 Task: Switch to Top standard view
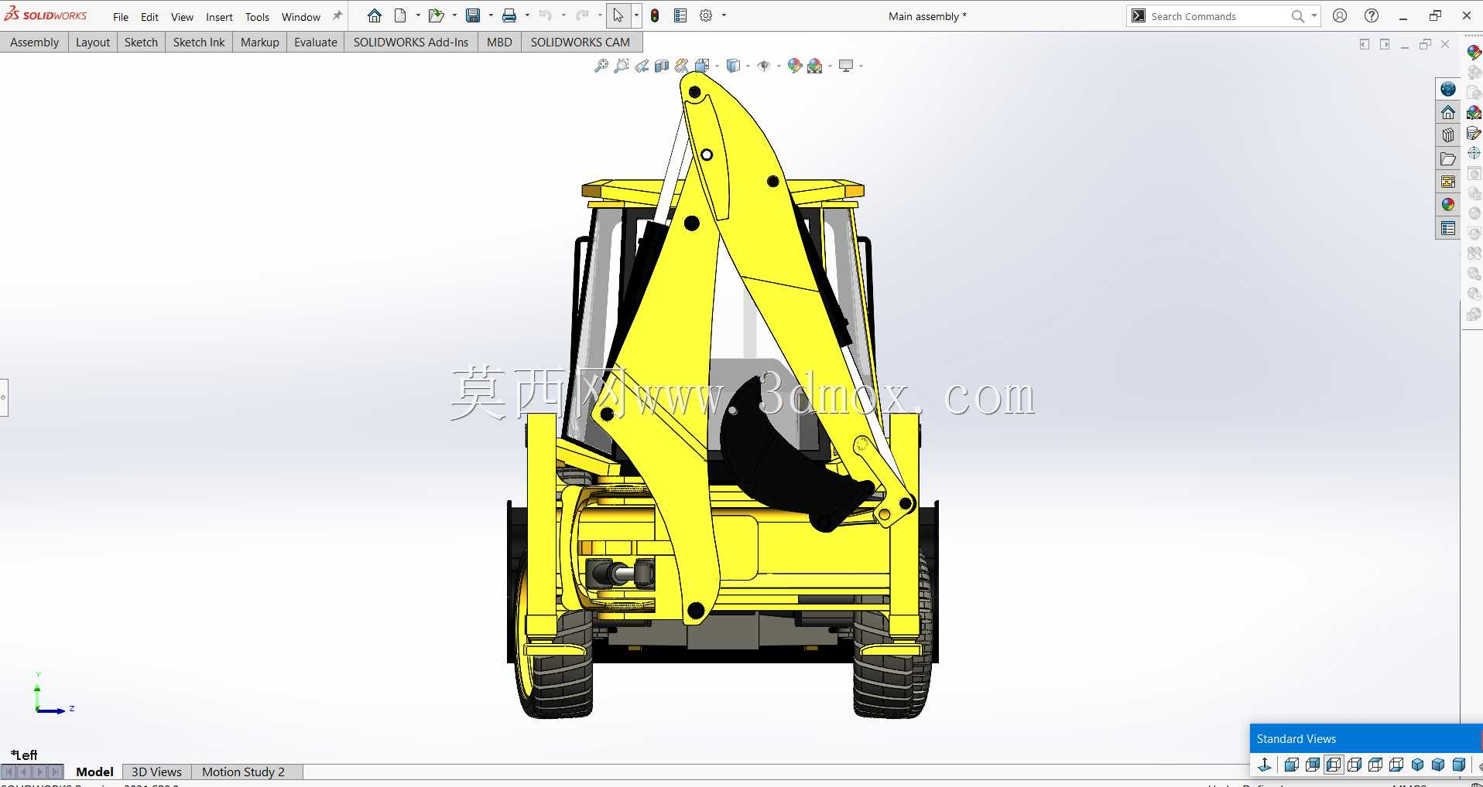point(1375,765)
